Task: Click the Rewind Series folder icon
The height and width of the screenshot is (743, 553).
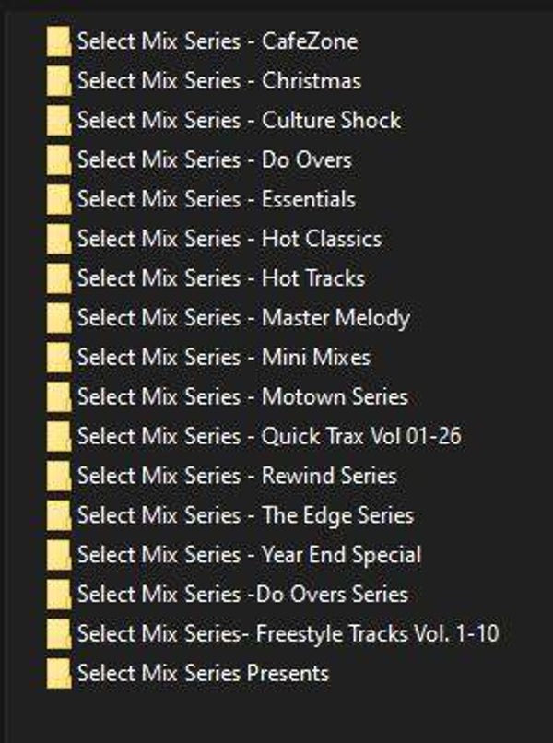Action: (x=59, y=477)
